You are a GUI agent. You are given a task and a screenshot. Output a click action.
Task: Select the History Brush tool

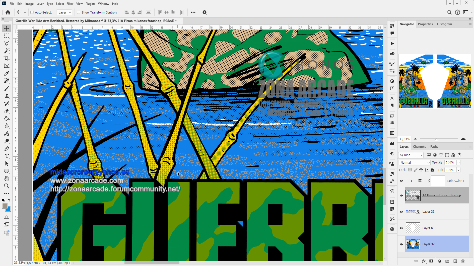click(7, 103)
